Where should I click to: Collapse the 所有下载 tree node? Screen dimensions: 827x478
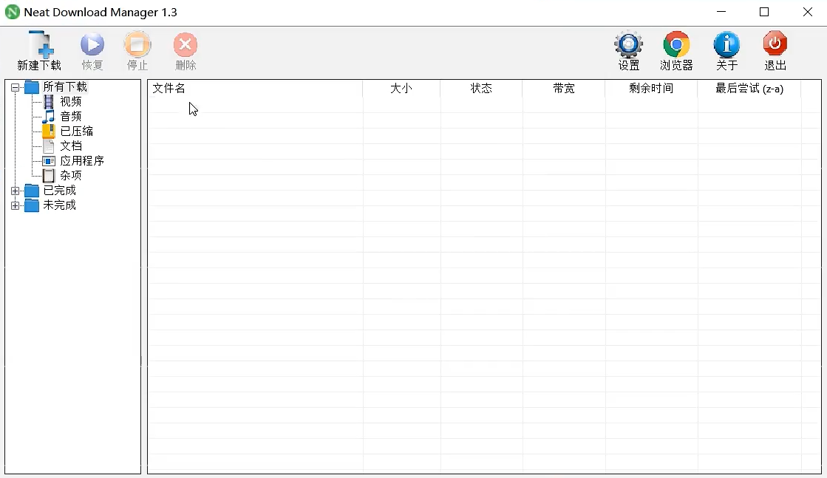16,87
